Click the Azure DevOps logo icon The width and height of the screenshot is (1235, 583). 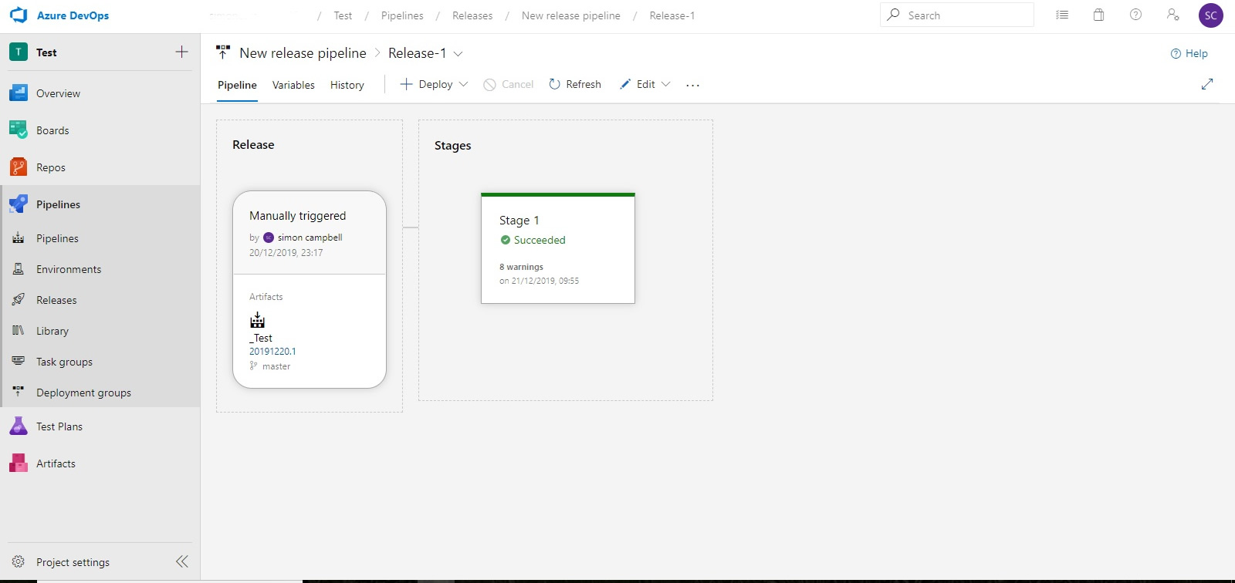coord(19,15)
